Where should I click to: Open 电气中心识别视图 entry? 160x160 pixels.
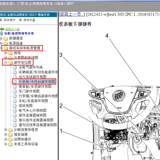[33, 110]
